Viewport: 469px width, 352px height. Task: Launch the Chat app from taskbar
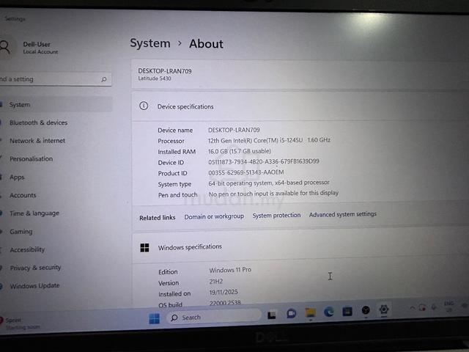coord(291,314)
